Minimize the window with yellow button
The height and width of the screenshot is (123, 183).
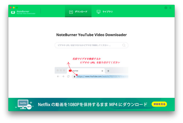(x=14, y=8)
